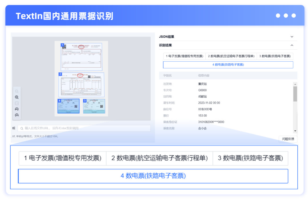Viewport: 308px width, 200px height.
Task: Click the search icon in the URL box
Action: point(22,128)
